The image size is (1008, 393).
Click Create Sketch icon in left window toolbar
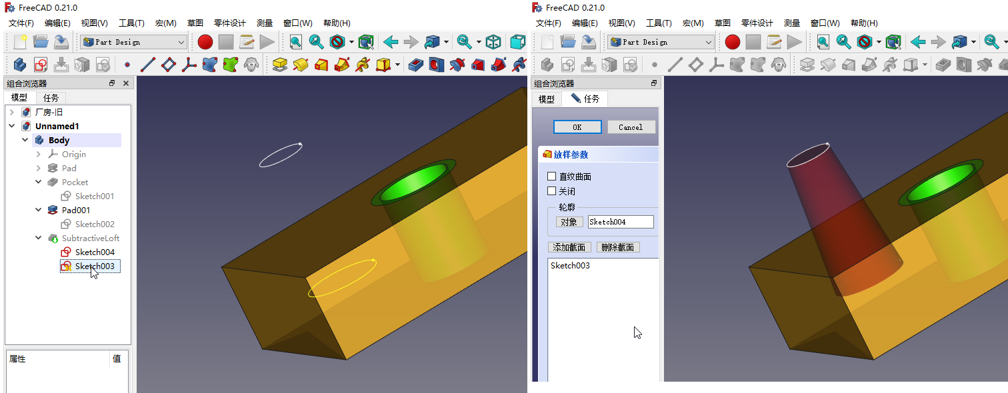(40, 65)
